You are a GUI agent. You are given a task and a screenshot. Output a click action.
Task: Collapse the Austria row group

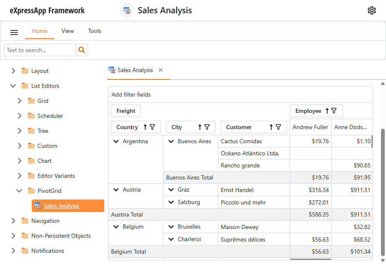116,190
